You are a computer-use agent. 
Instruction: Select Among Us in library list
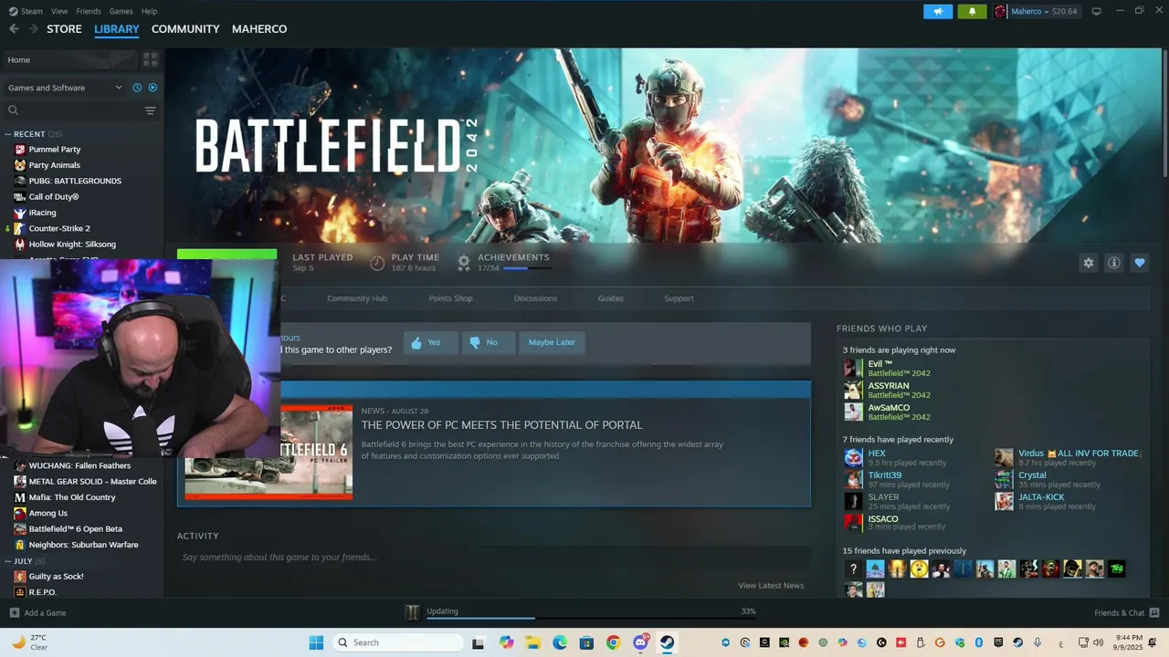pos(48,513)
